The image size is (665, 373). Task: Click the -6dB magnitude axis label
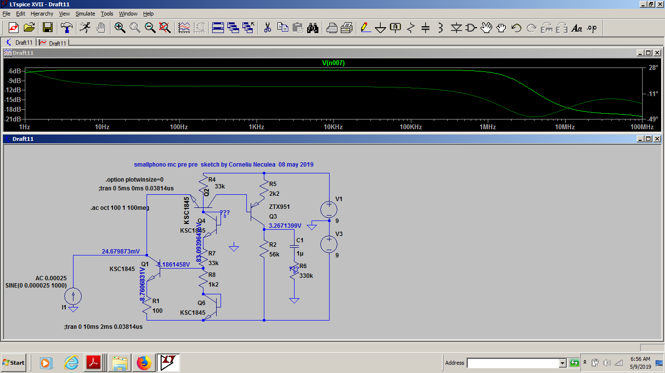(14, 71)
